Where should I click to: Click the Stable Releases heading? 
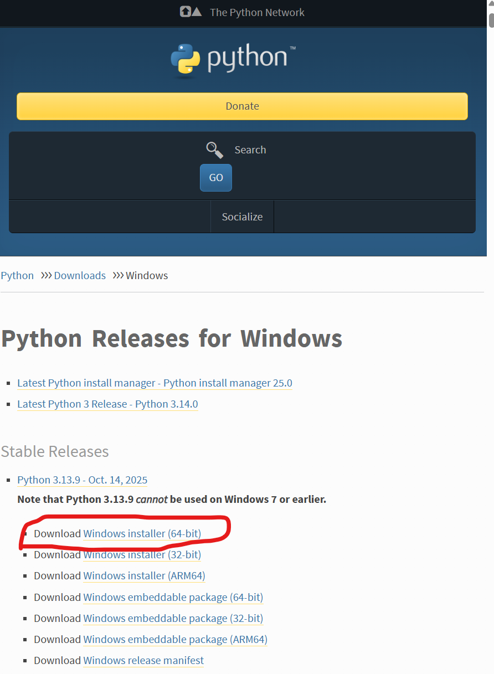pos(55,451)
